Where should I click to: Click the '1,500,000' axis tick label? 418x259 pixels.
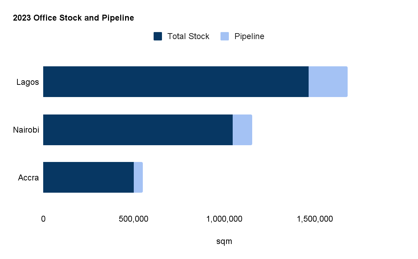tap(315, 219)
